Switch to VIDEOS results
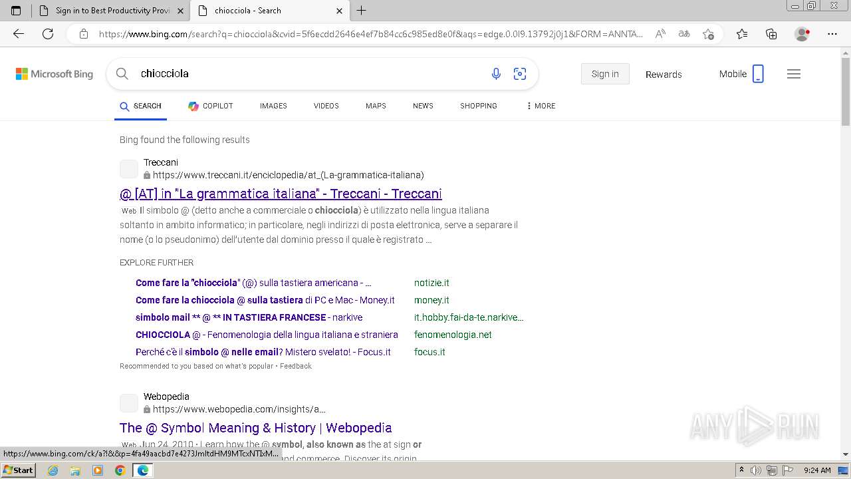Viewport: 851px width, 479px height. click(x=326, y=106)
